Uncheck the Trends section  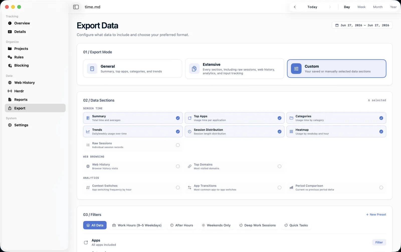point(178,132)
